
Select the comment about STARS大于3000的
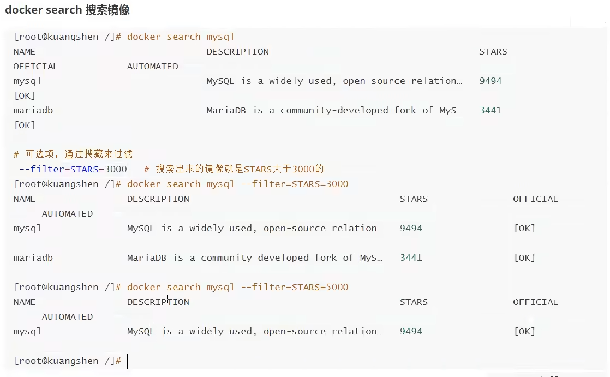(x=234, y=169)
